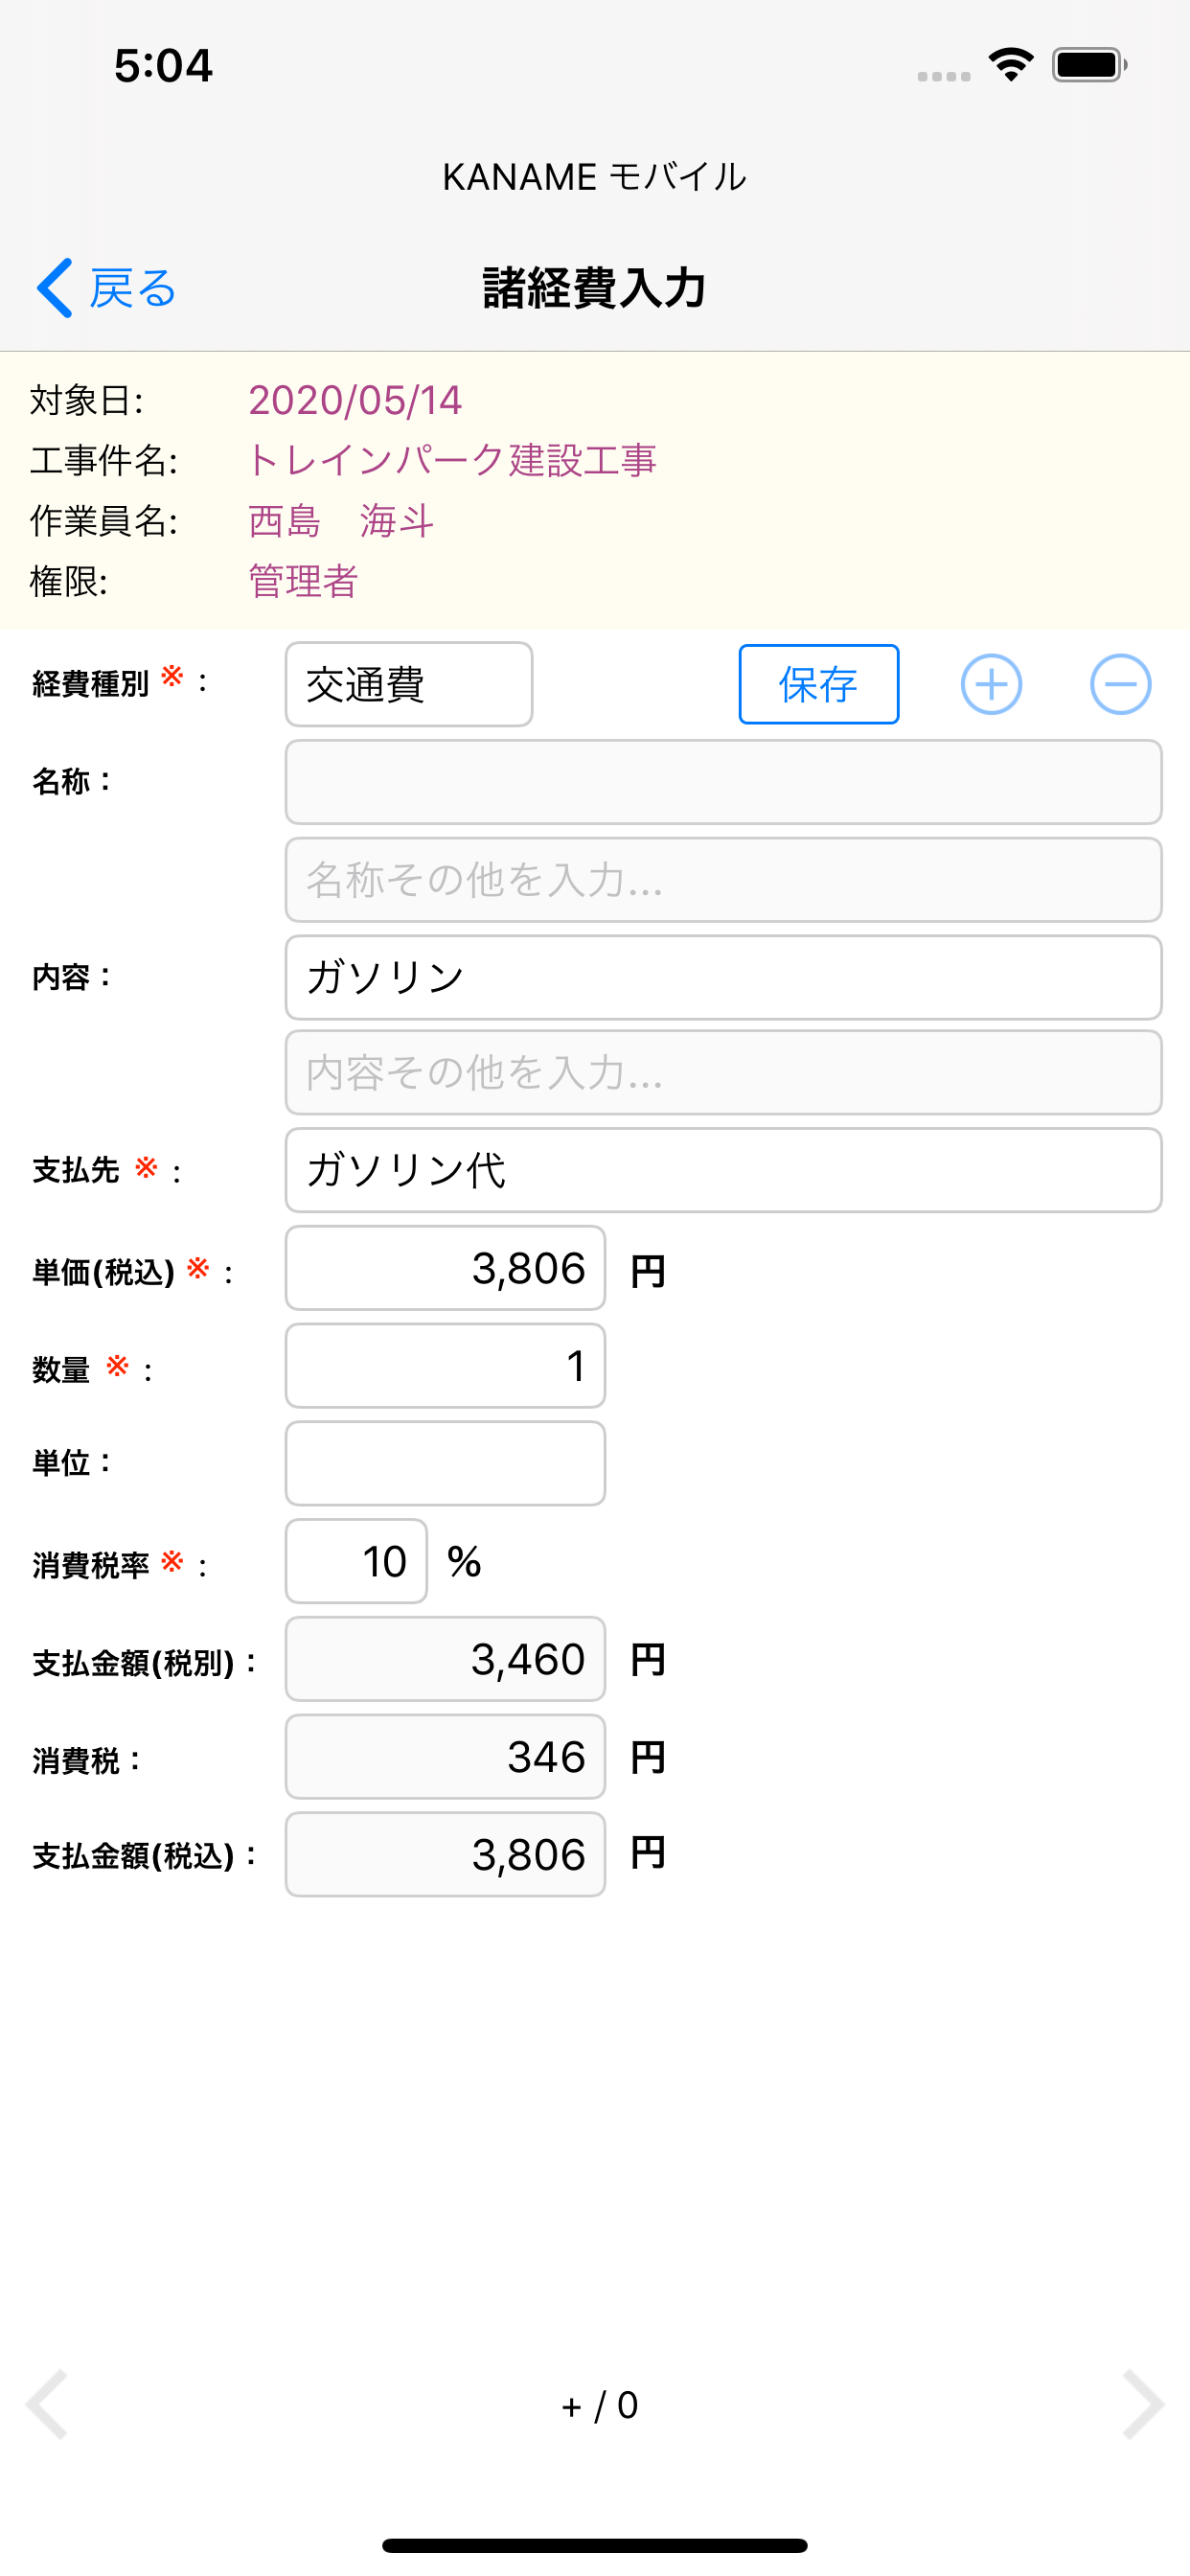Tap the 対象日 date 2020/05/14
This screenshot has height=2576, width=1190.
(355, 401)
